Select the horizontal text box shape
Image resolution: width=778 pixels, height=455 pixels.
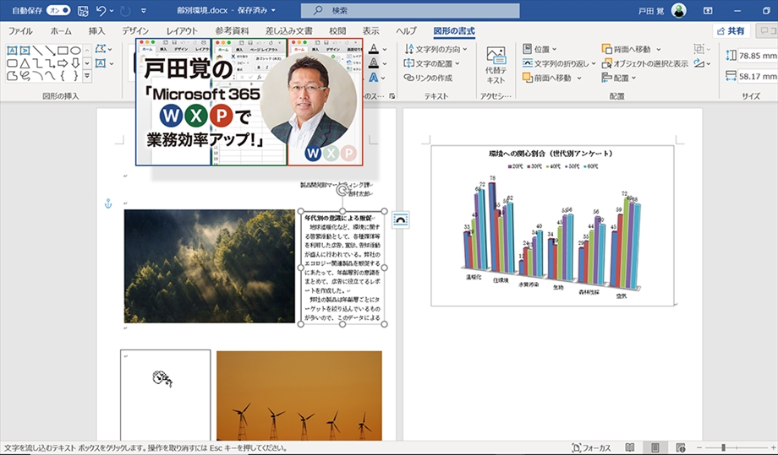pyautogui.click(x=12, y=51)
